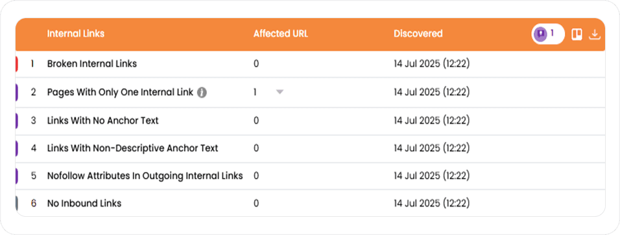The image size is (620, 235).
Task: Click the red severity marker on row 1
Action: tap(17, 63)
